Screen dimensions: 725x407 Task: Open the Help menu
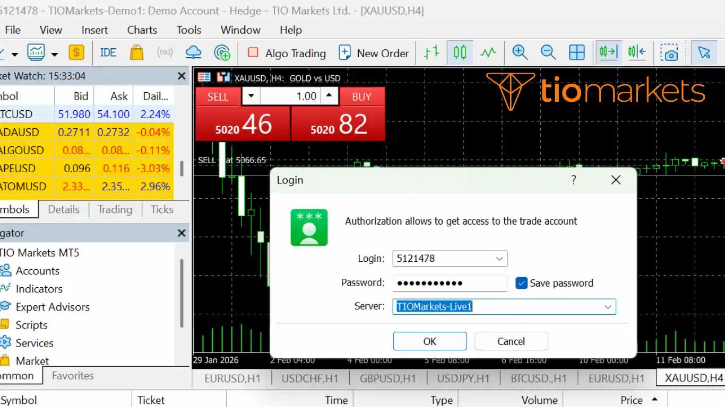click(291, 30)
